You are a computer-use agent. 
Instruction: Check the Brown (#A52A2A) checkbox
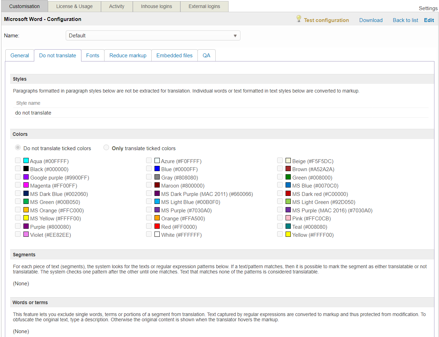coord(280,168)
